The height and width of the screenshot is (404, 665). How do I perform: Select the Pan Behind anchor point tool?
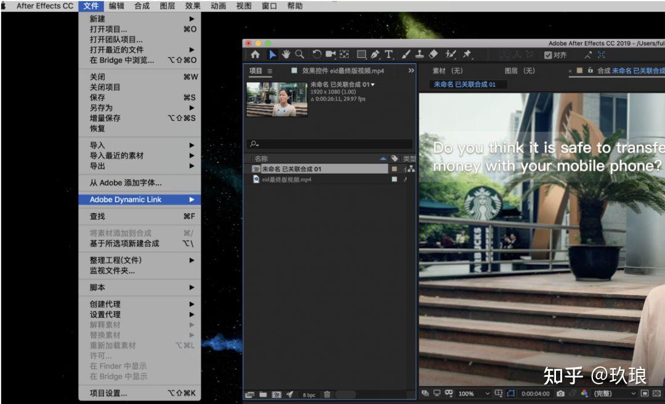coord(344,54)
